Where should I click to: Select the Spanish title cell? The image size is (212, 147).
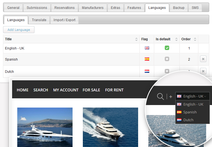[71, 59]
